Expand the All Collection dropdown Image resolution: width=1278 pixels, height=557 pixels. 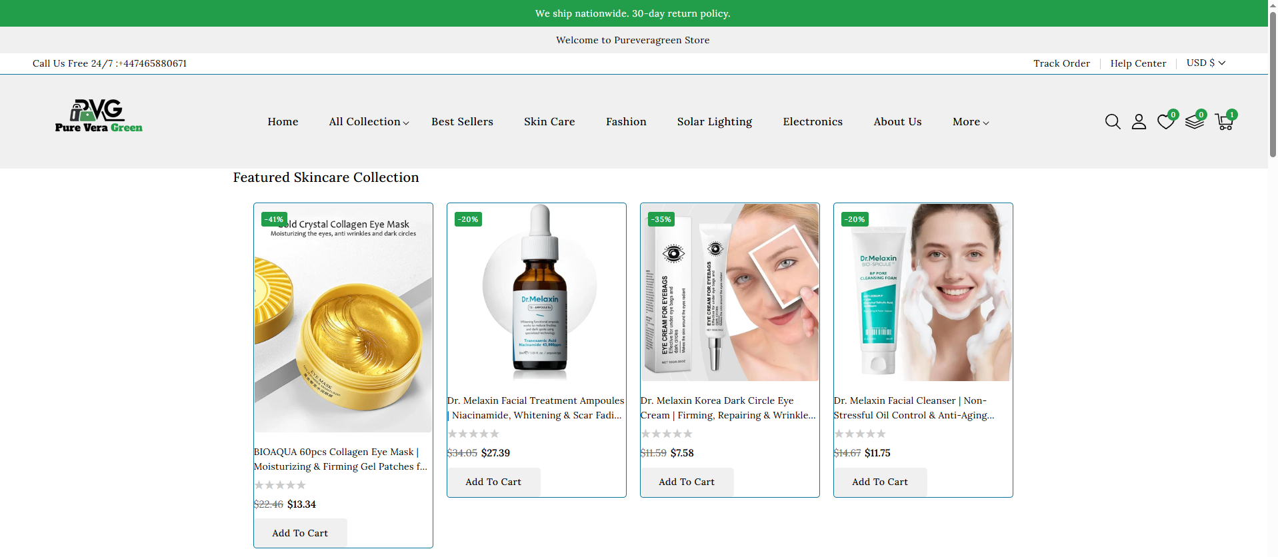point(369,122)
